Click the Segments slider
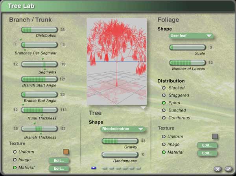Viewport: 236px width, 176px height. tap(39, 64)
